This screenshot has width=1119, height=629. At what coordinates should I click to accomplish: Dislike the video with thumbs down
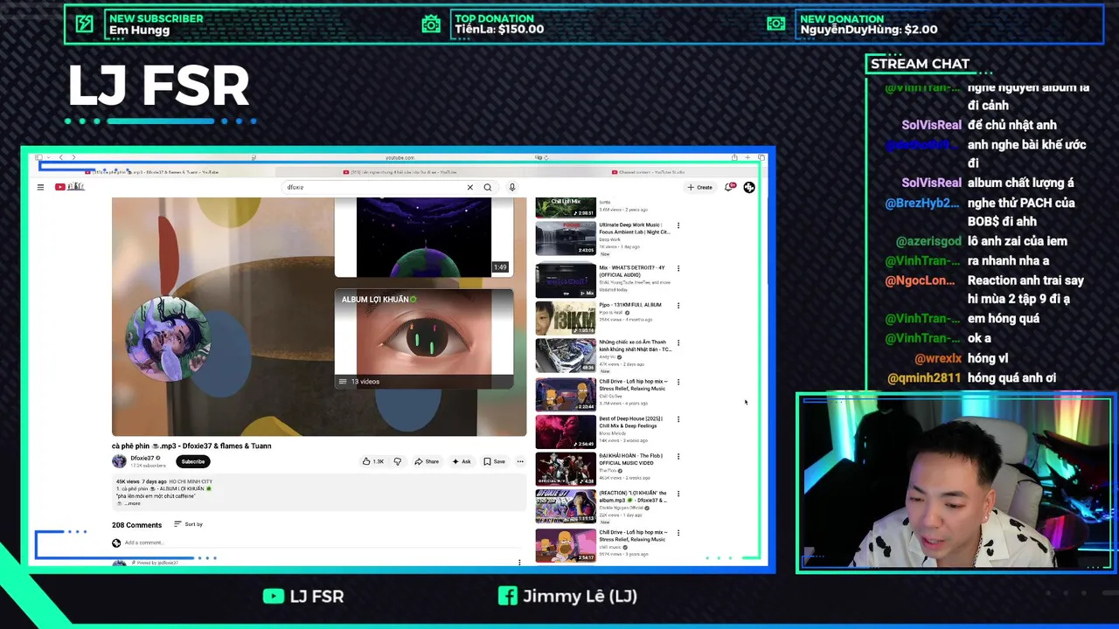397,461
